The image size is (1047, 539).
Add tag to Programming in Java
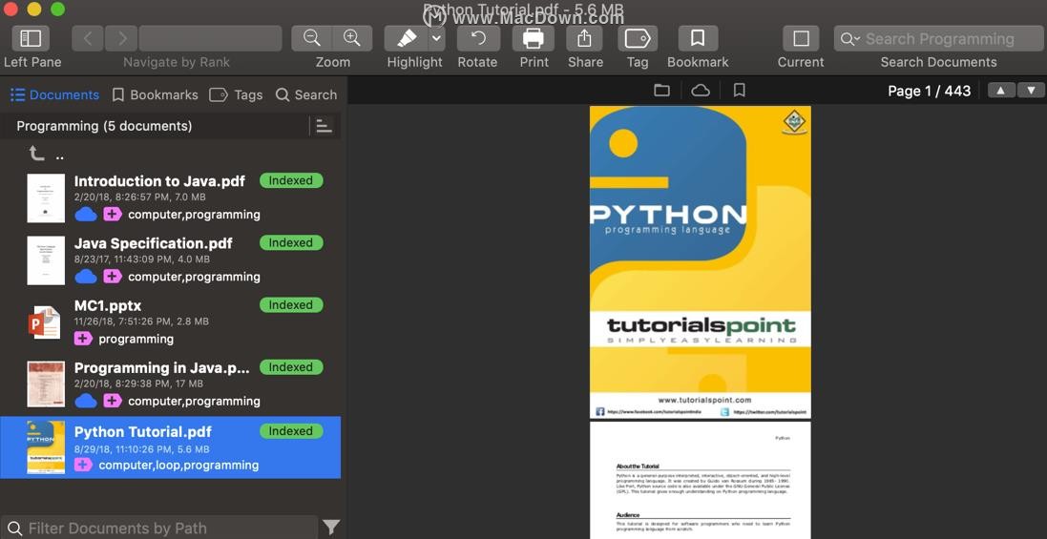point(113,401)
